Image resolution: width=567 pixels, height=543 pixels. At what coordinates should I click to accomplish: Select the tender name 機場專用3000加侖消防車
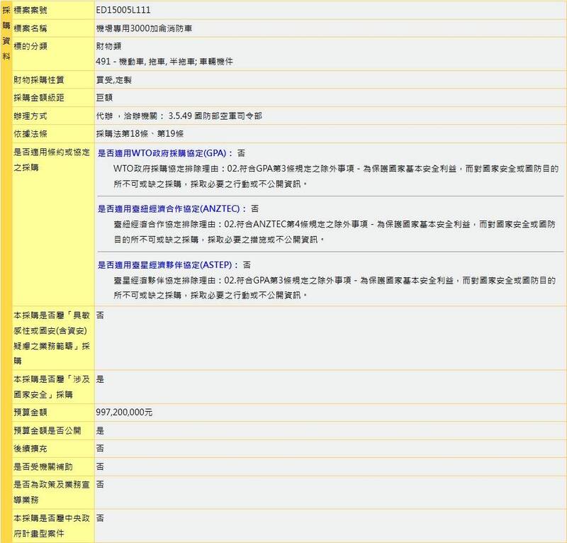pyautogui.click(x=144, y=28)
